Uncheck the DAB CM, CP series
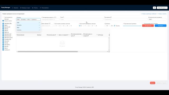This screenshot has height=95, width=169. (3, 27)
